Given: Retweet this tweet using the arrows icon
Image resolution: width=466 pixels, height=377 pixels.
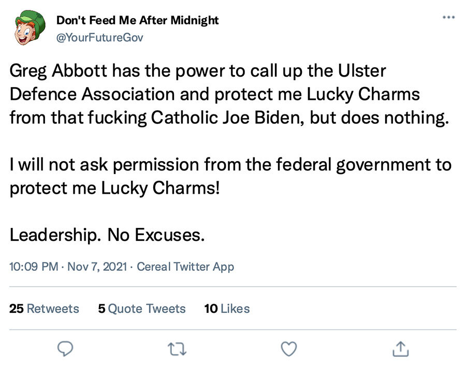Looking at the screenshot, I should 177,349.
